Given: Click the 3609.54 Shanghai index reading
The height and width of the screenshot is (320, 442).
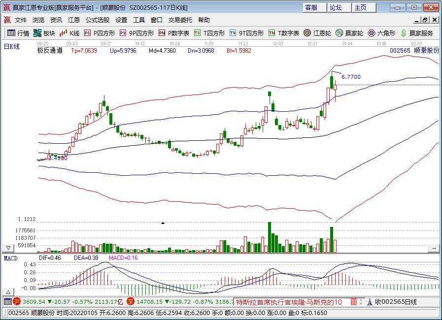Looking at the screenshot, I should coord(34,302).
